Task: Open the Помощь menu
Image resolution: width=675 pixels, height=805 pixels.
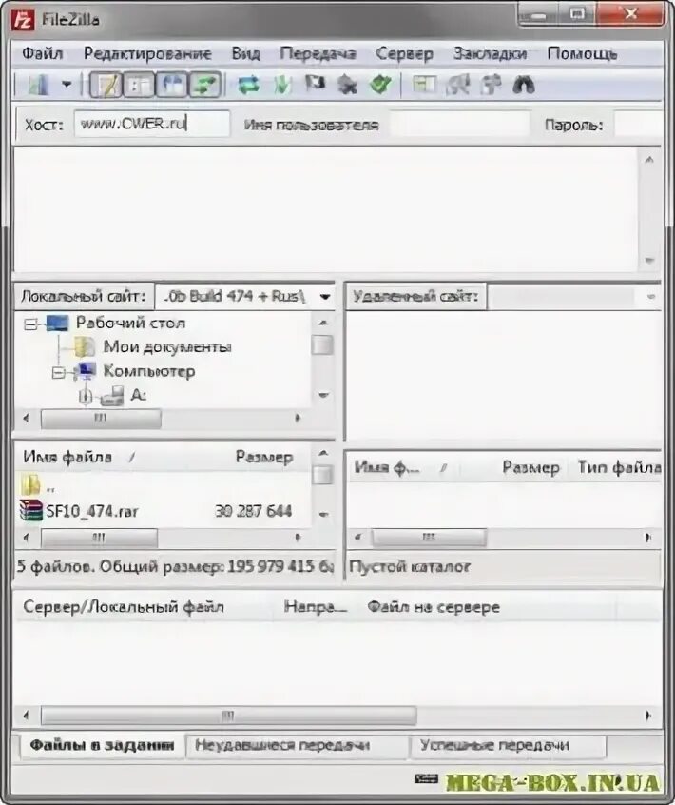Action: point(582,53)
